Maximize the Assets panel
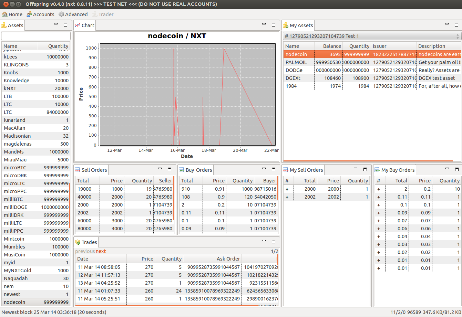The height and width of the screenshot is (317, 462). pos(65,25)
